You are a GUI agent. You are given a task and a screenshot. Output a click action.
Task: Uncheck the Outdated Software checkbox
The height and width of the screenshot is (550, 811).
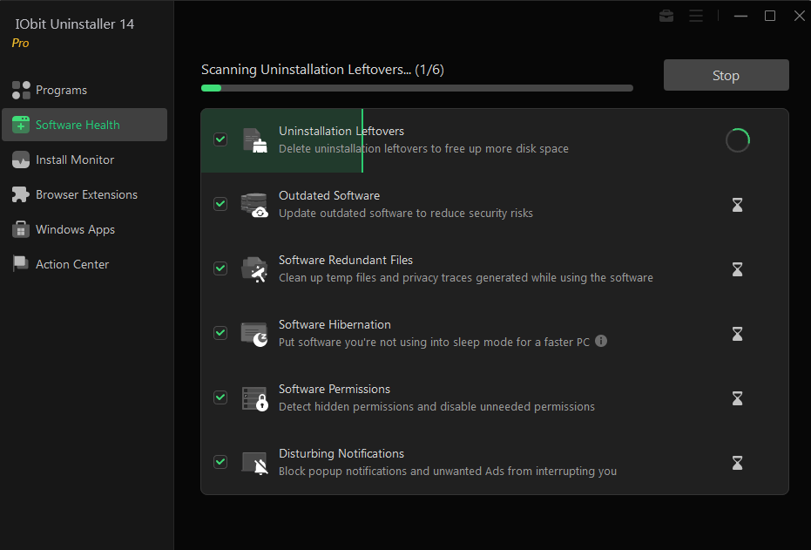coord(220,204)
